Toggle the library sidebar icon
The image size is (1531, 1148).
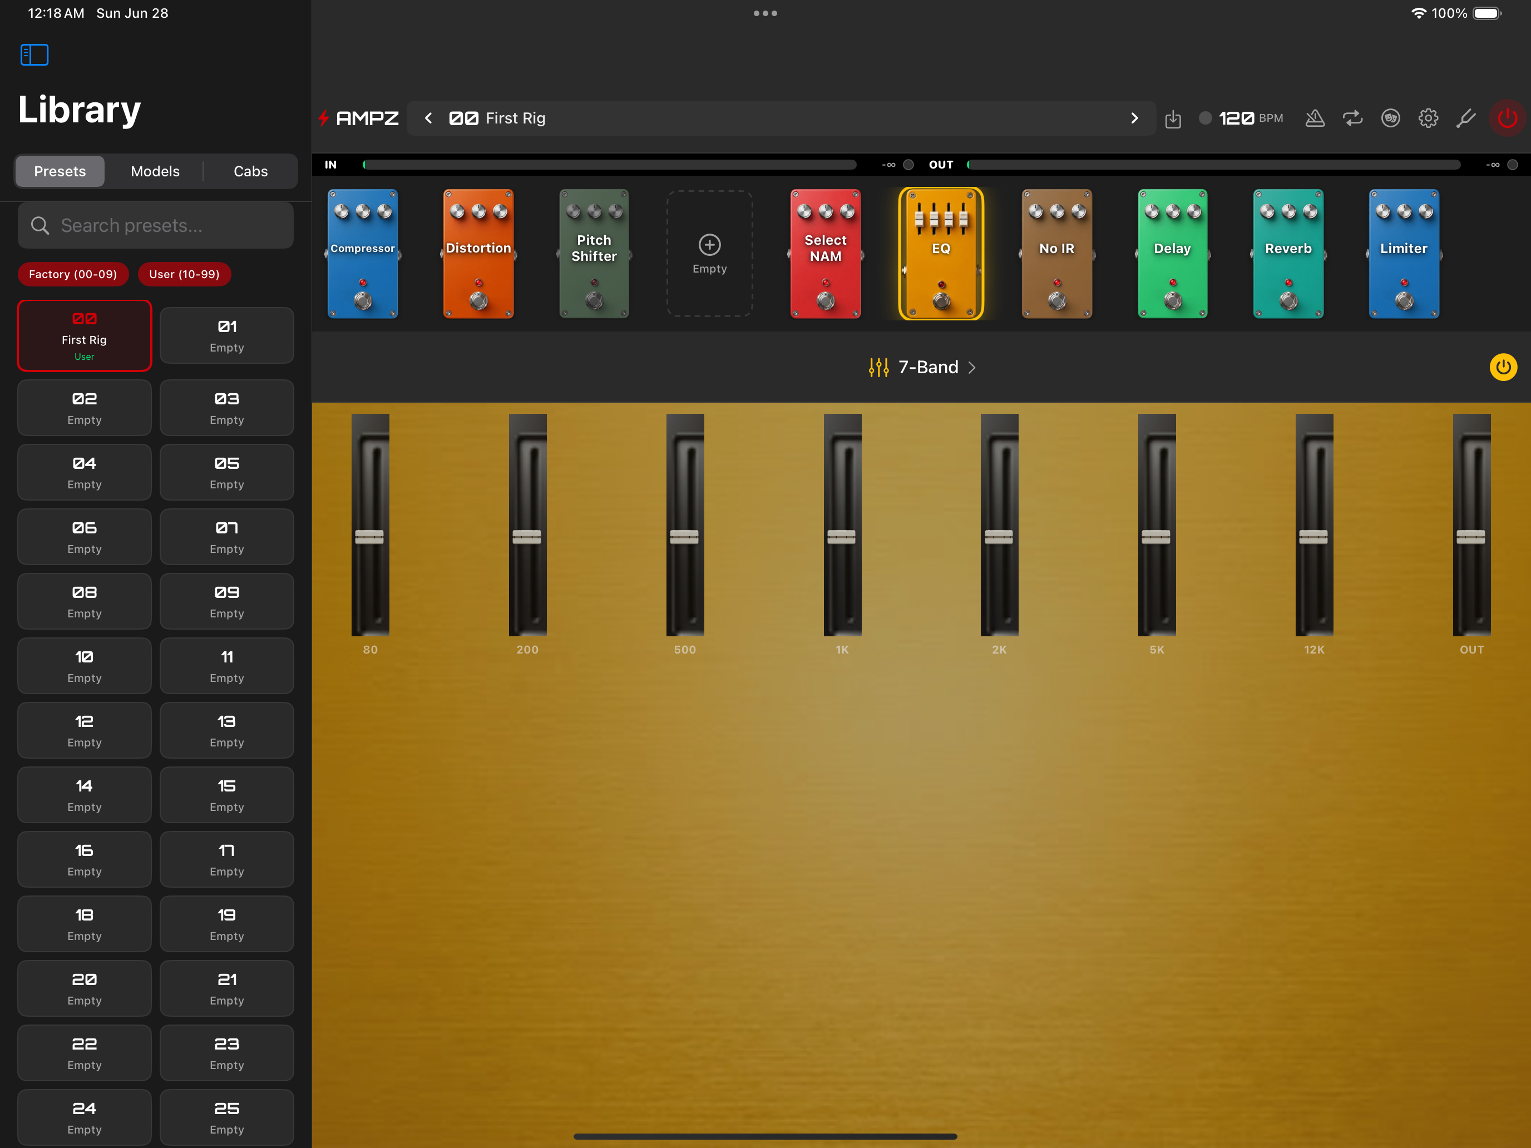coord(34,55)
